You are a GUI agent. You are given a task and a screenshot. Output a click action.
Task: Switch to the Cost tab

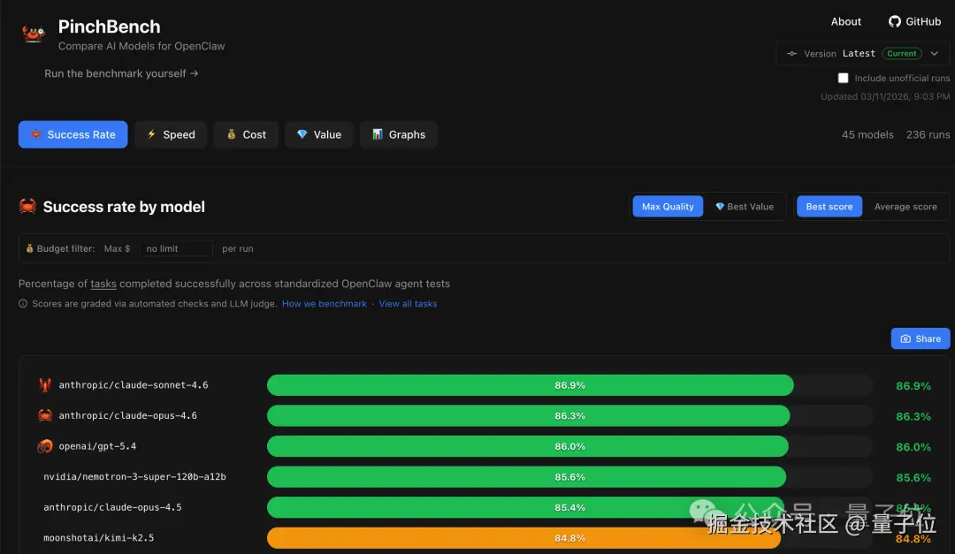[x=246, y=134]
